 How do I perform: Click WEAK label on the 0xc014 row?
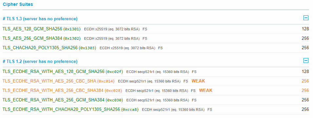(x=198, y=81)
